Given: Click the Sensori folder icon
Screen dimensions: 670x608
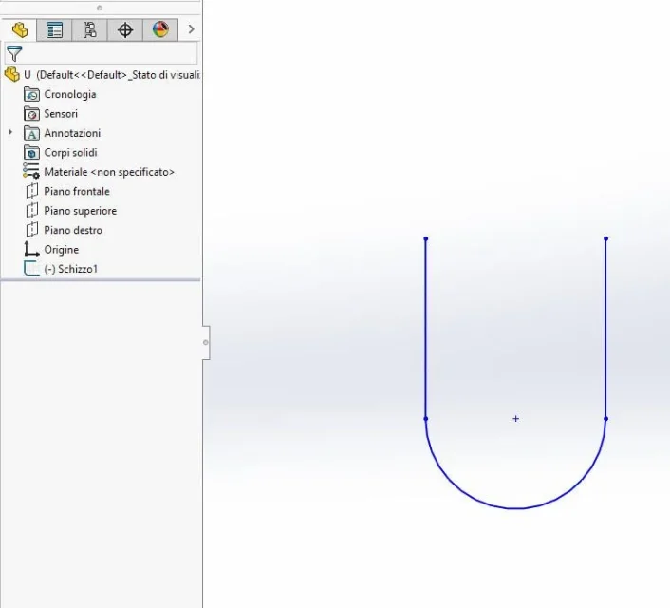Looking at the screenshot, I should (x=31, y=114).
